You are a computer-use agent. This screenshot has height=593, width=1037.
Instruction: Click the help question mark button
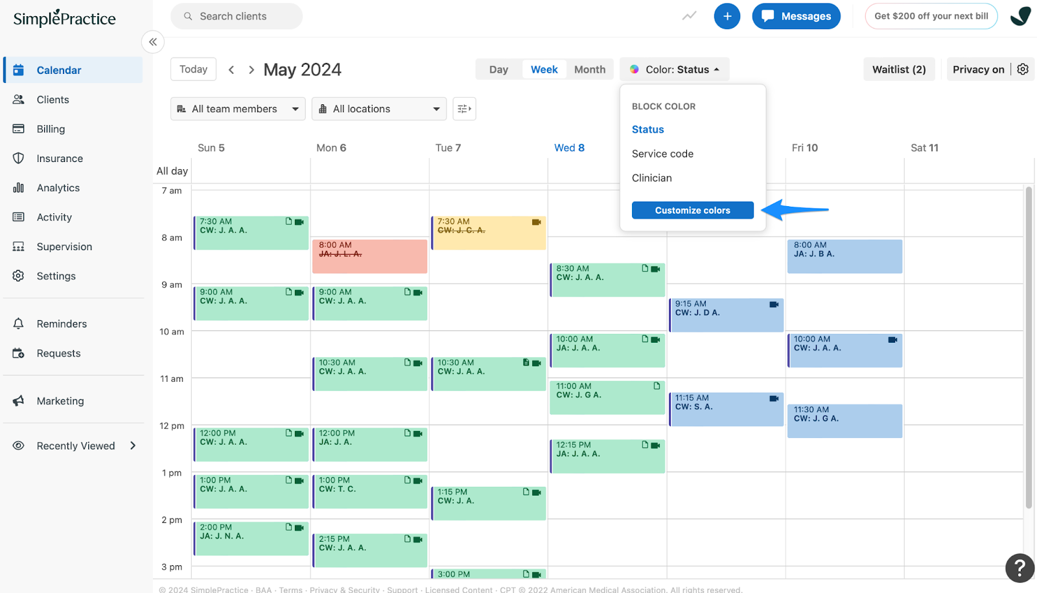click(1020, 568)
